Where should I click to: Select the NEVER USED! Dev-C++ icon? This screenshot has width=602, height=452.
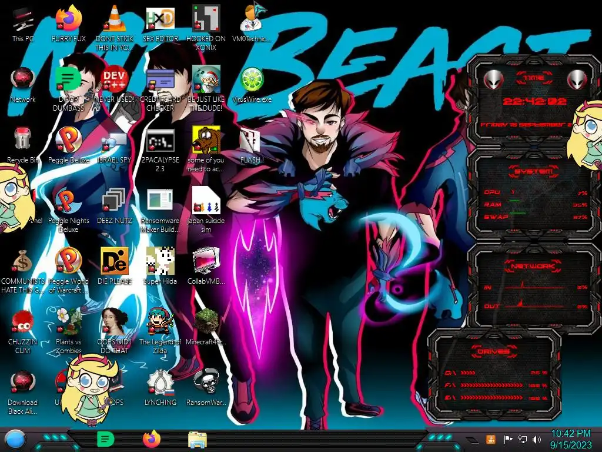tap(115, 79)
